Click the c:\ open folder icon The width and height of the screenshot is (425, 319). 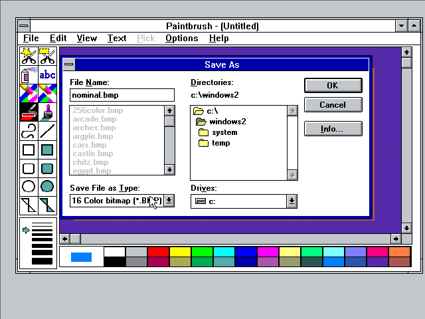pyautogui.click(x=198, y=111)
